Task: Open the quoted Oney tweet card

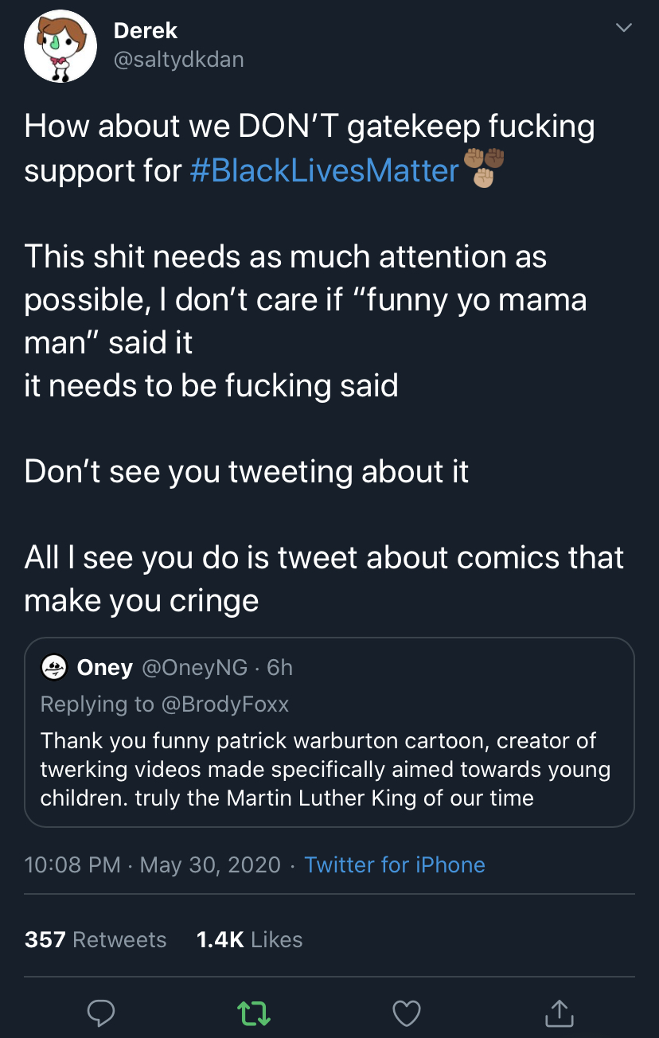Action: coord(329,732)
